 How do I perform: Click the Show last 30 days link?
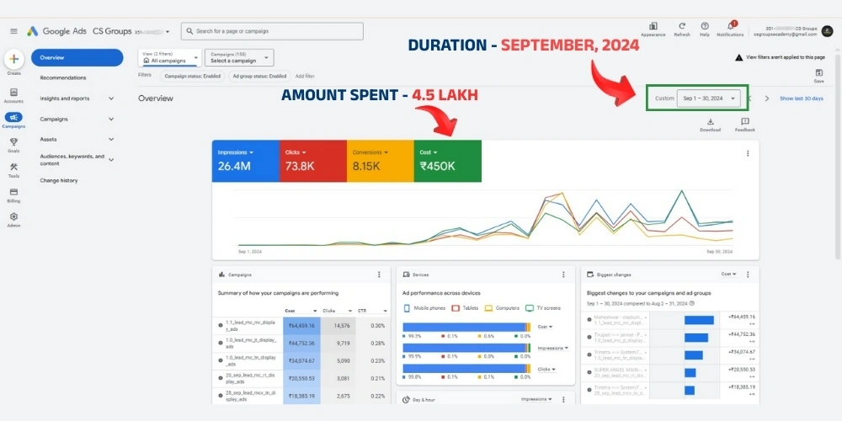(x=801, y=99)
